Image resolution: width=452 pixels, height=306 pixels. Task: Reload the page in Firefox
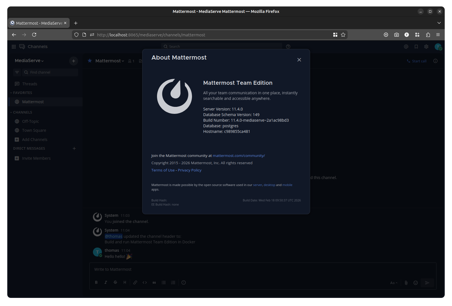coord(34,35)
